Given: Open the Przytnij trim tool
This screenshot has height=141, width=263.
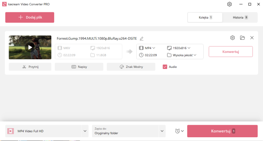Looking at the screenshot, I should [30, 67].
